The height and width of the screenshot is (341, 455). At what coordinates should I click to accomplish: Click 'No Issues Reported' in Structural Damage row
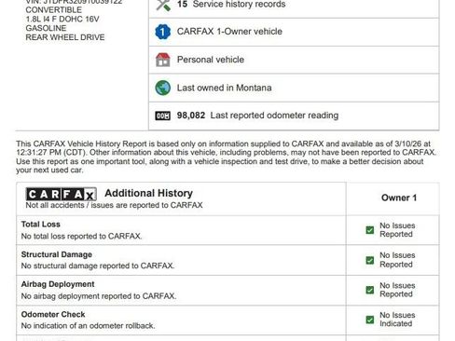[x=397, y=260]
